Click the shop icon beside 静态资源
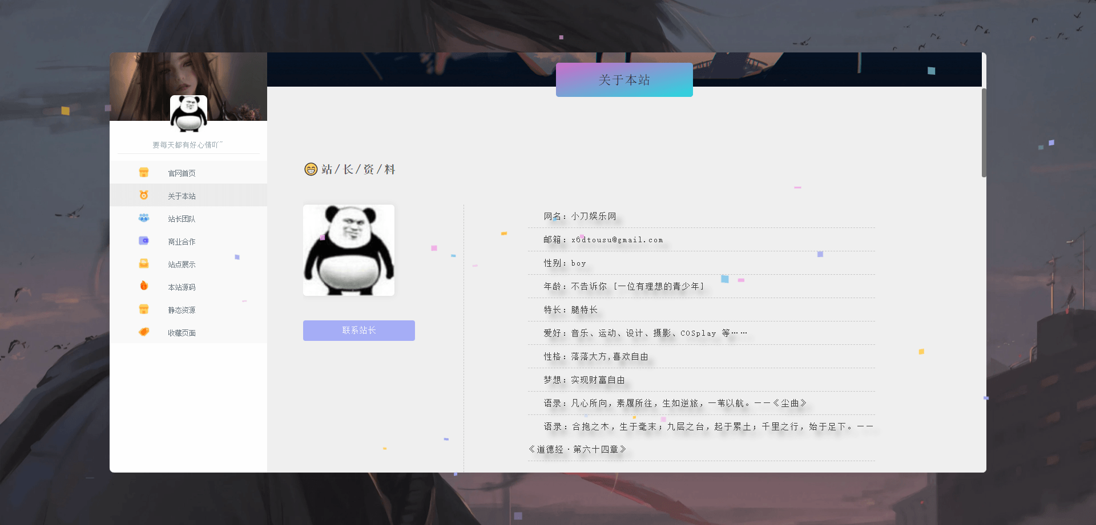 coord(144,309)
